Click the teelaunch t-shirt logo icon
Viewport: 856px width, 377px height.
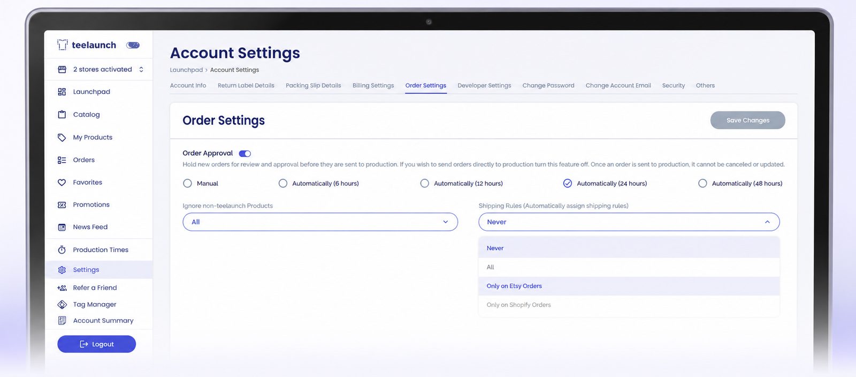(x=63, y=45)
